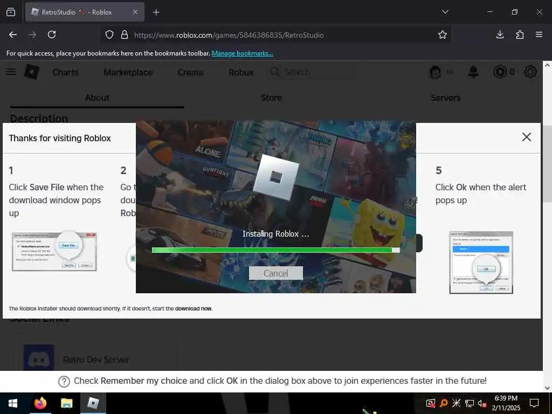Open File Explorer from the taskbar
This screenshot has height=414, width=552.
click(66, 403)
